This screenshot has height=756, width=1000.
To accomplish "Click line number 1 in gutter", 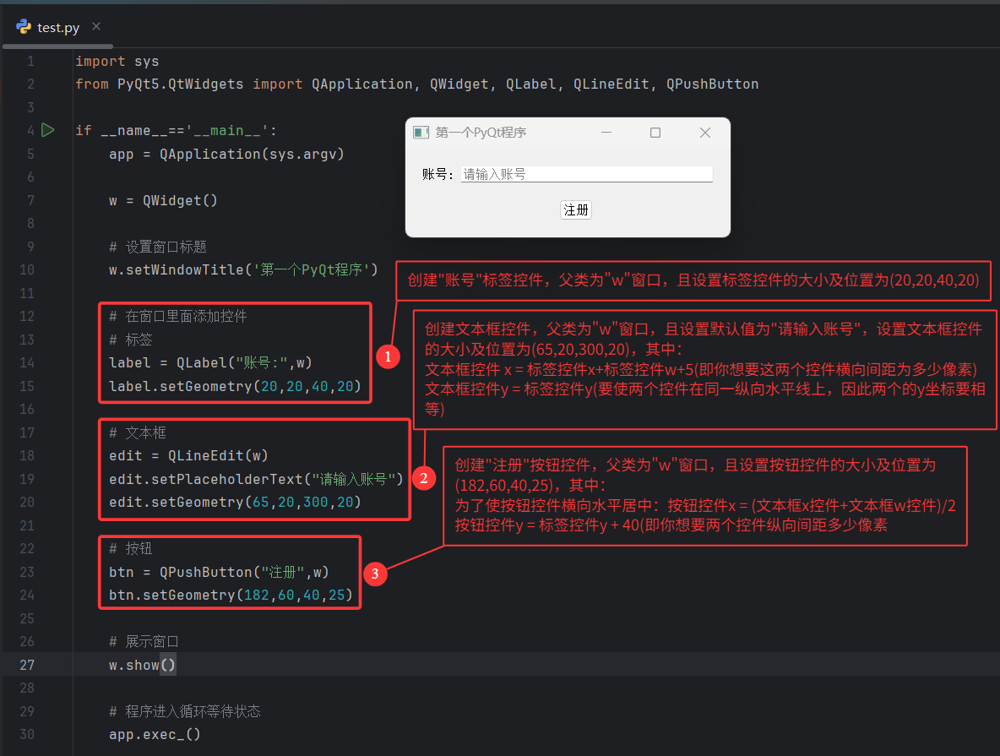I will [30, 62].
